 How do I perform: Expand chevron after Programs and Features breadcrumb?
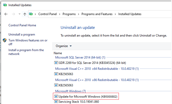click(x=116, y=14)
